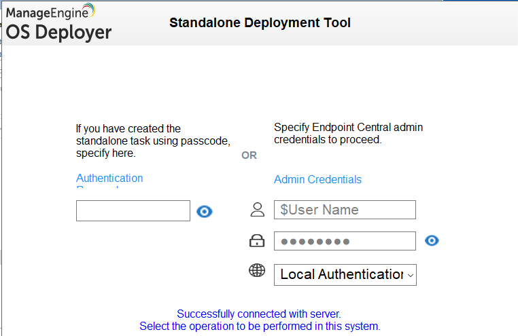Click 'Specify Endpoint Central admin credentials' text
Screen dimensions: 518x336
(348, 133)
